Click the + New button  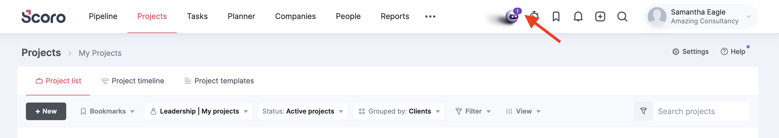point(46,111)
